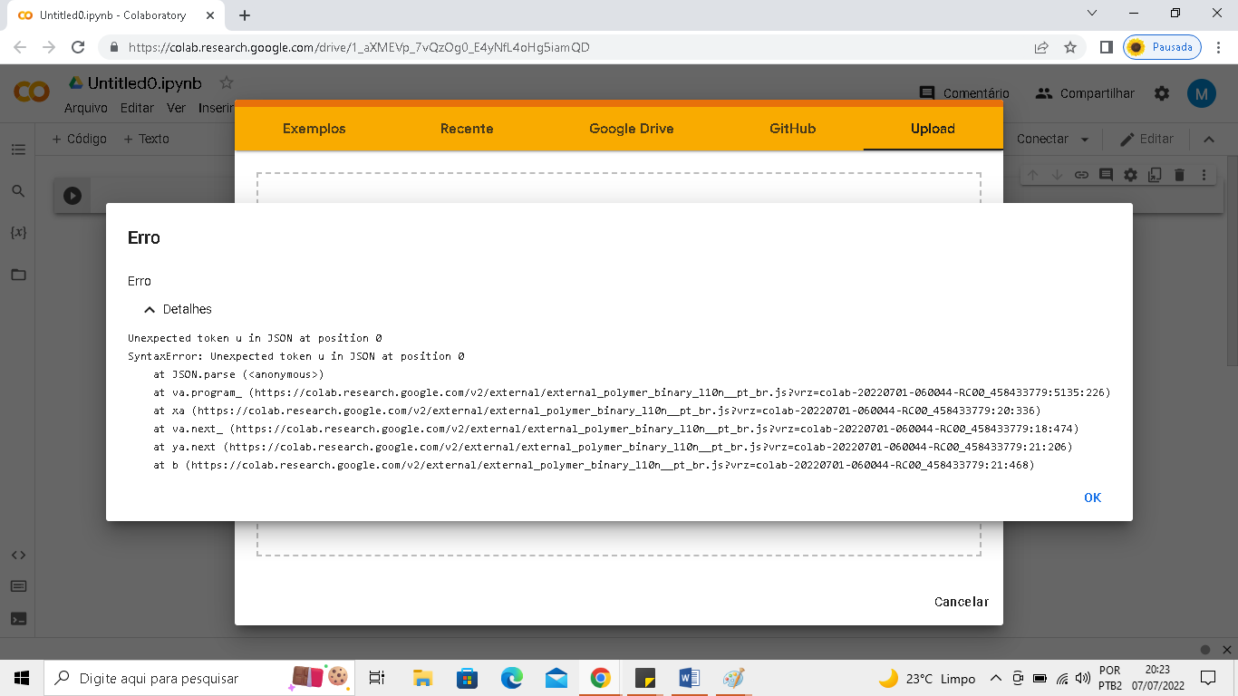
Task: Click the Untitled0.ipynb notebook title
Action: pyautogui.click(x=144, y=83)
